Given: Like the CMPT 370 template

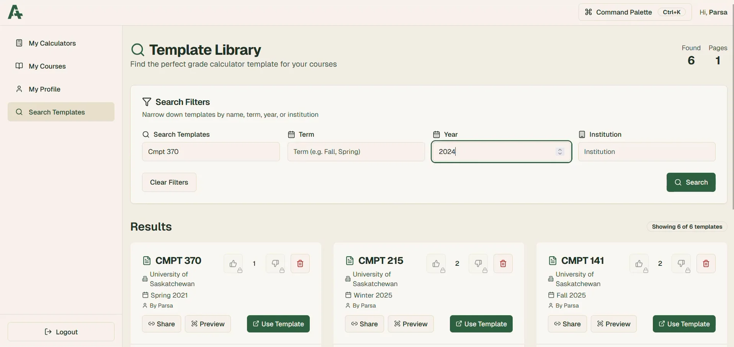Looking at the screenshot, I should (234, 264).
